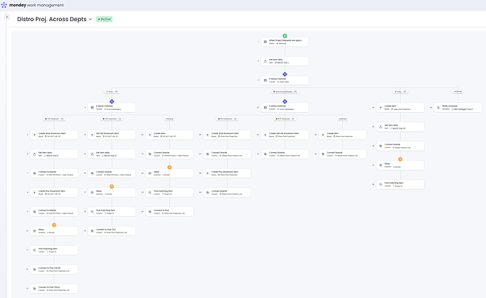Screen dimensions: 486x298
Task: Click link icon of Connect to Post (Plus)
Action: pyautogui.click(x=35, y=289)
